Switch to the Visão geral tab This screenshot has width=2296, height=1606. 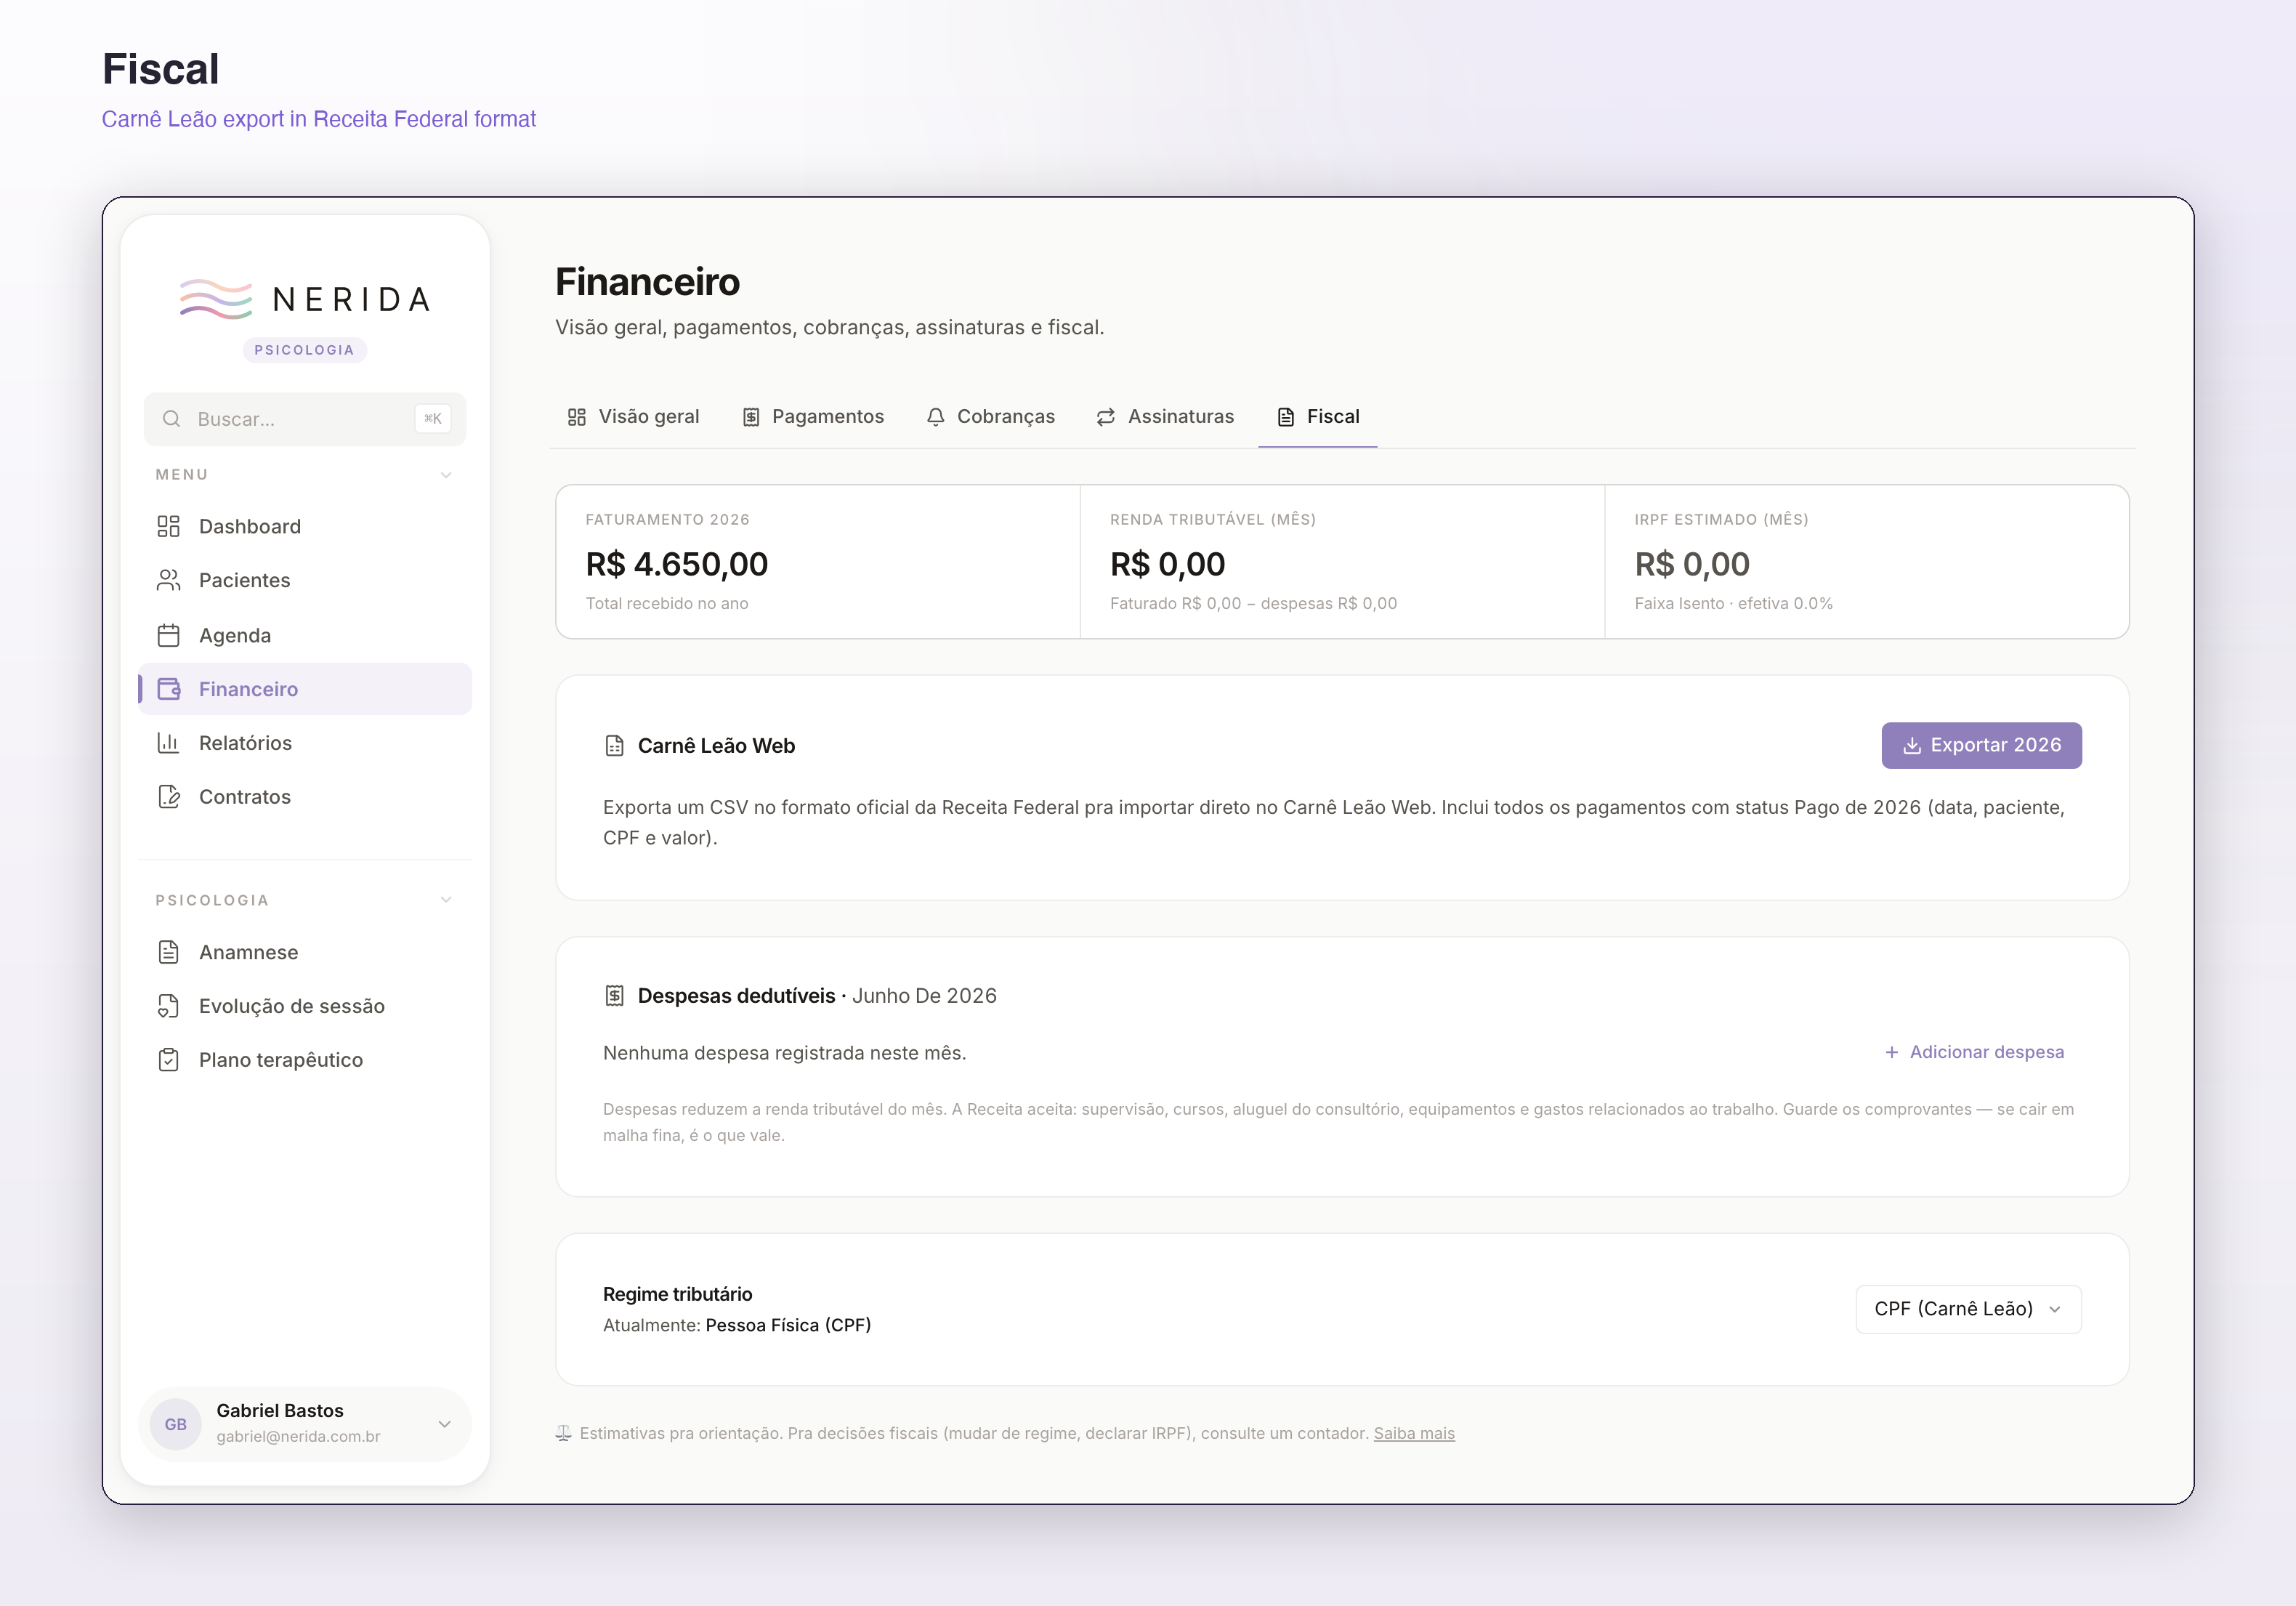coord(633,417)
